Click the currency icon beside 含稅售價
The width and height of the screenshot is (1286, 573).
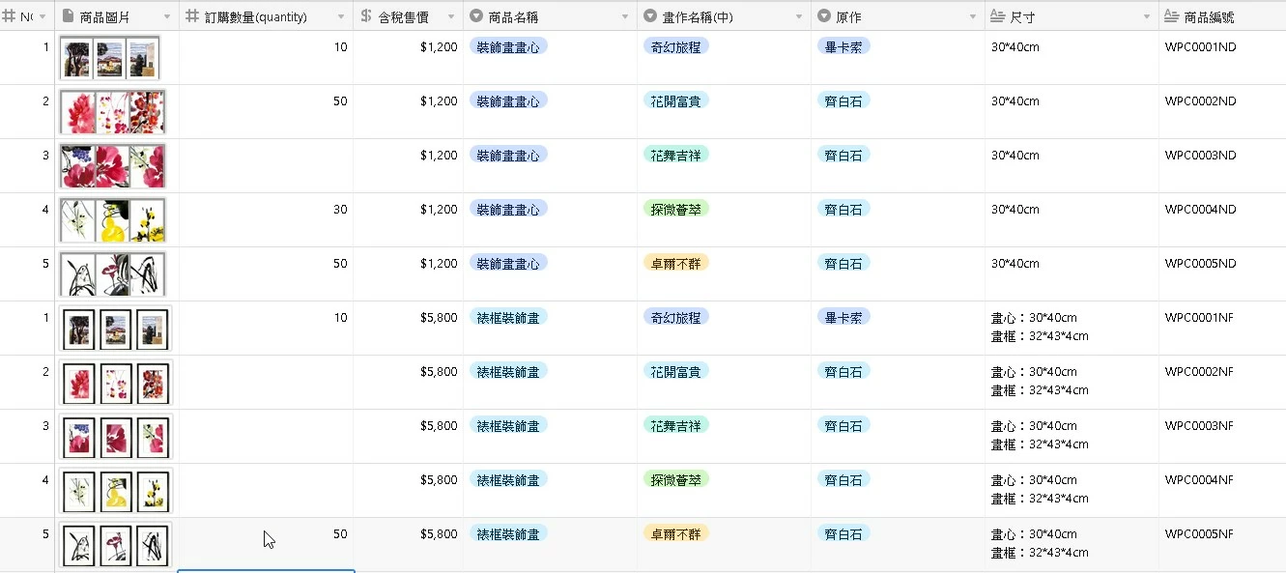tap(366, 16)
